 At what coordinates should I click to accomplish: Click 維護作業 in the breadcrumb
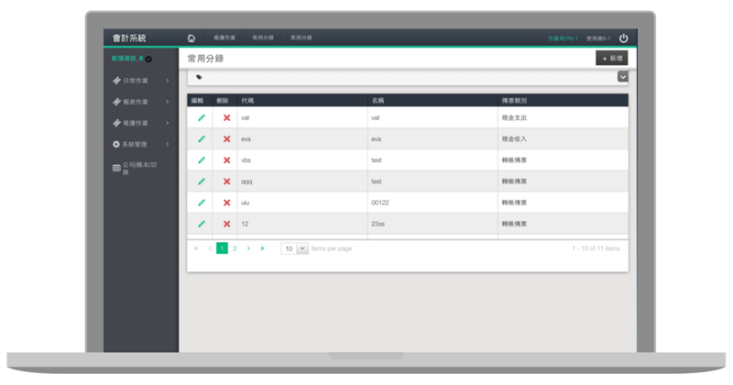pos(224,38)
